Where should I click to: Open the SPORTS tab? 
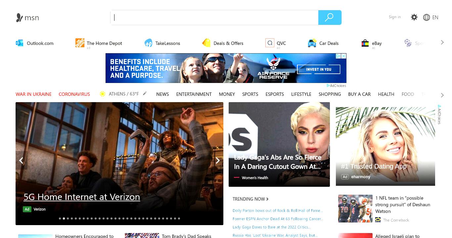250,94
